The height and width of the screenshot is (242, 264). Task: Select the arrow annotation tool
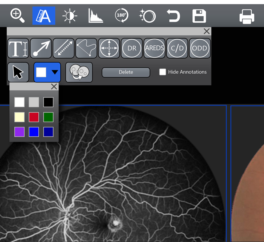[41, 48]
